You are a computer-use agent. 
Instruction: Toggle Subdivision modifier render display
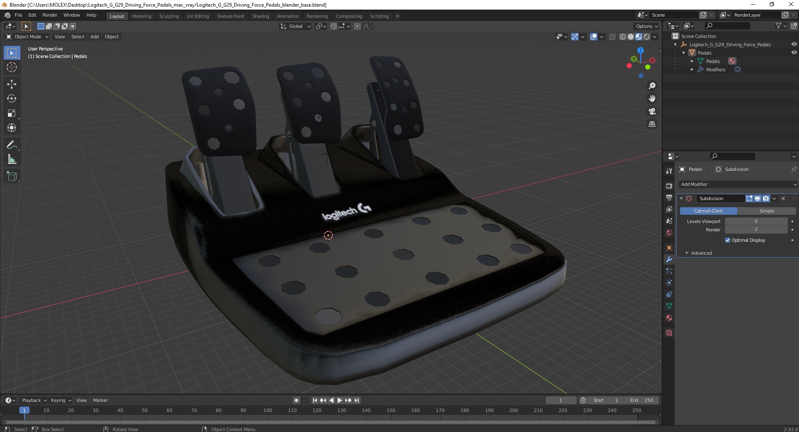click(x=766, y=198)
